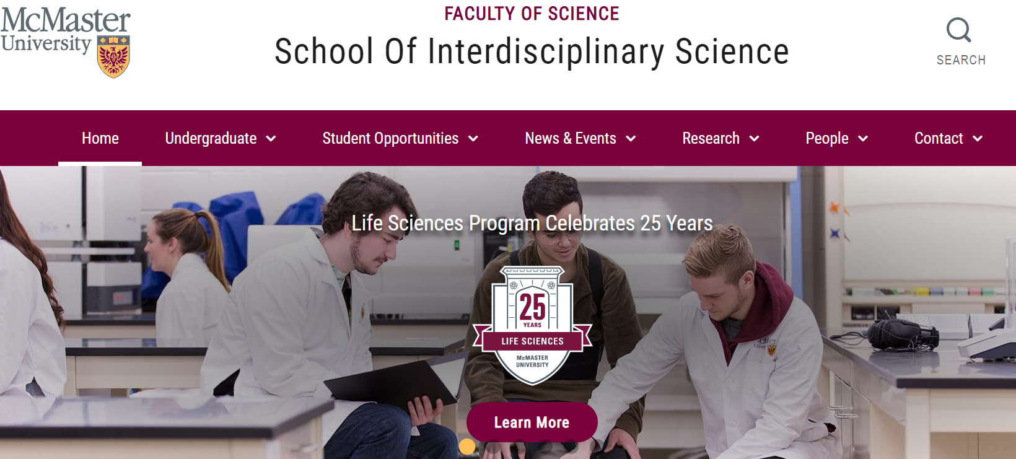
Task: Open the News & Events dropdown arrow
Action: (x=631, y=139)
